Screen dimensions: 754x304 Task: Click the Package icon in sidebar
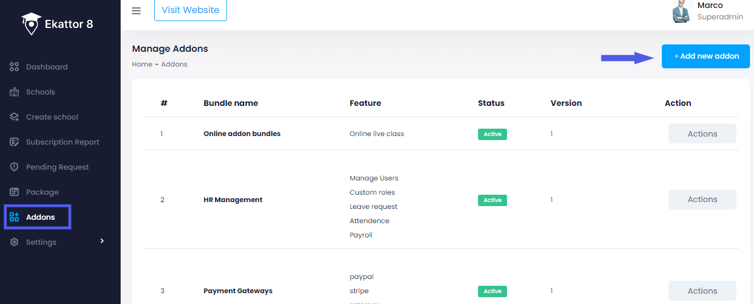pos(15,192)
